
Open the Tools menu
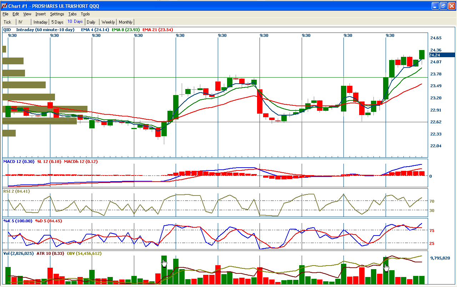pyautogui.click(x=85, y=14)
